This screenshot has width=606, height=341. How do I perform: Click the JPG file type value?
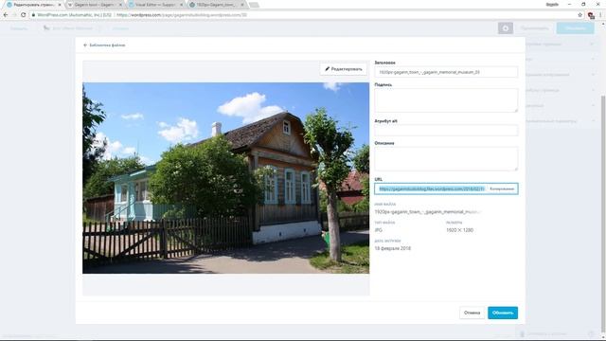click(379, 230)
